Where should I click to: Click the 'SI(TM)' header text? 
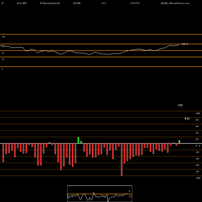[77, 3]
